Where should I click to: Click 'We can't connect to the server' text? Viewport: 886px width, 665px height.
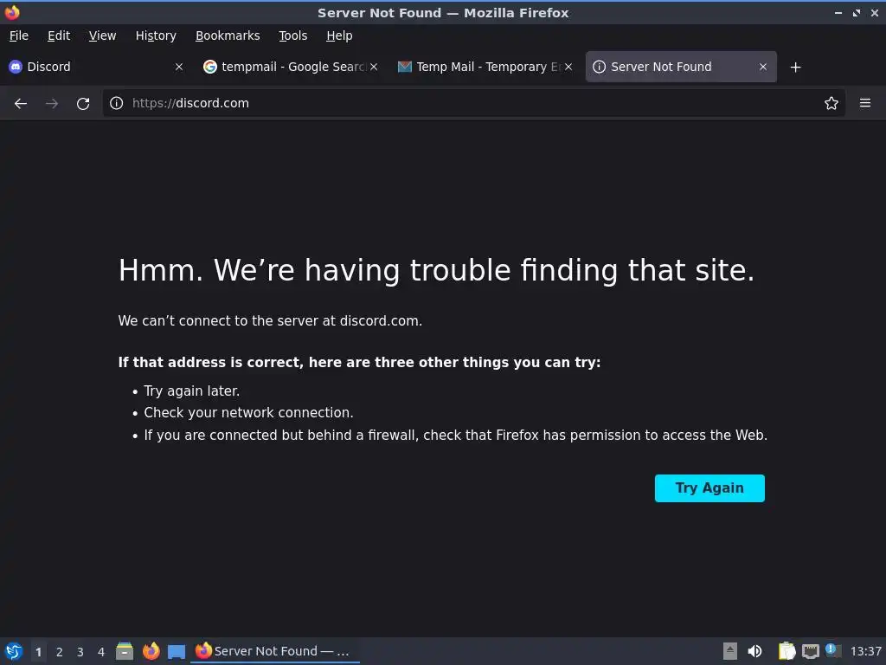pyautogui.click(x=270, y=320)
